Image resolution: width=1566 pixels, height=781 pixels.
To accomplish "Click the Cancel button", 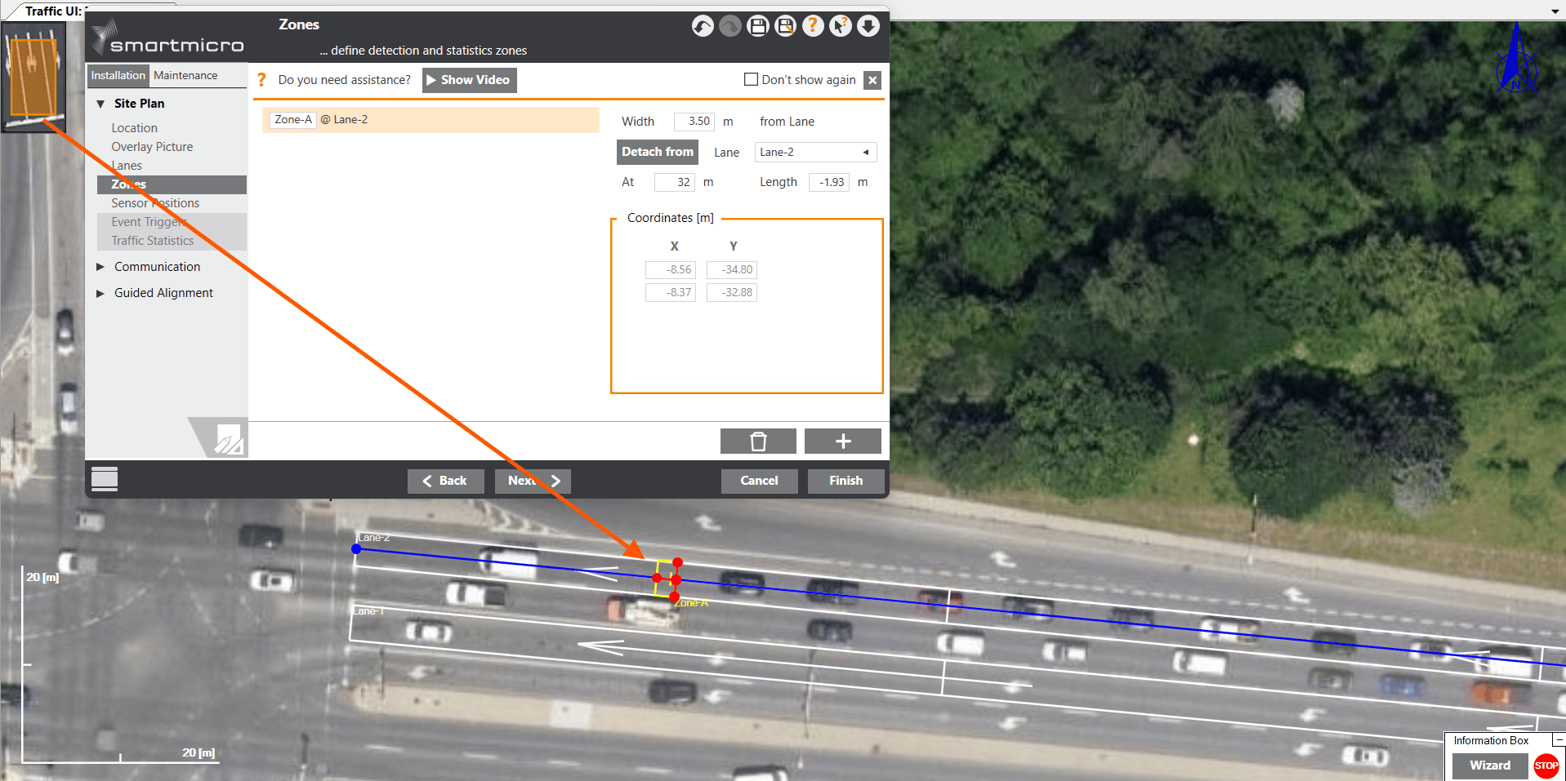I will (x=759, y=481).
